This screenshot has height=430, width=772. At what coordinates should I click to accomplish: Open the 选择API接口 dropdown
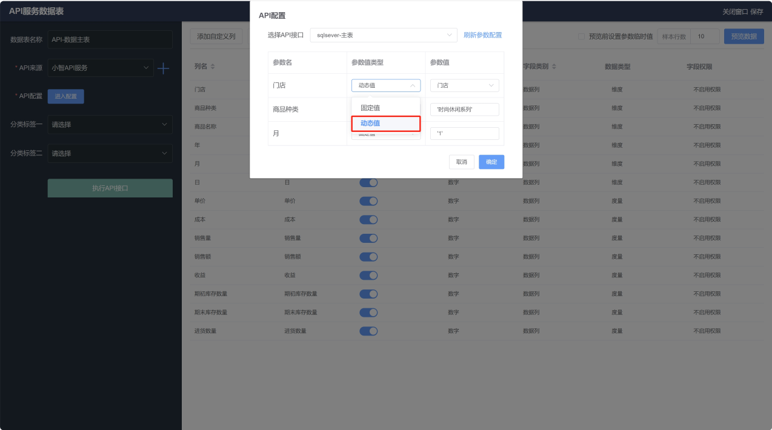coord(384,35)
